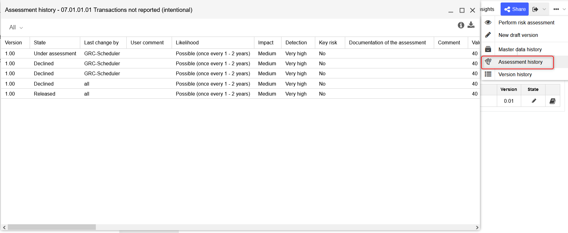
Task: Click version 0.01 cell in background table
Action: 509,101
